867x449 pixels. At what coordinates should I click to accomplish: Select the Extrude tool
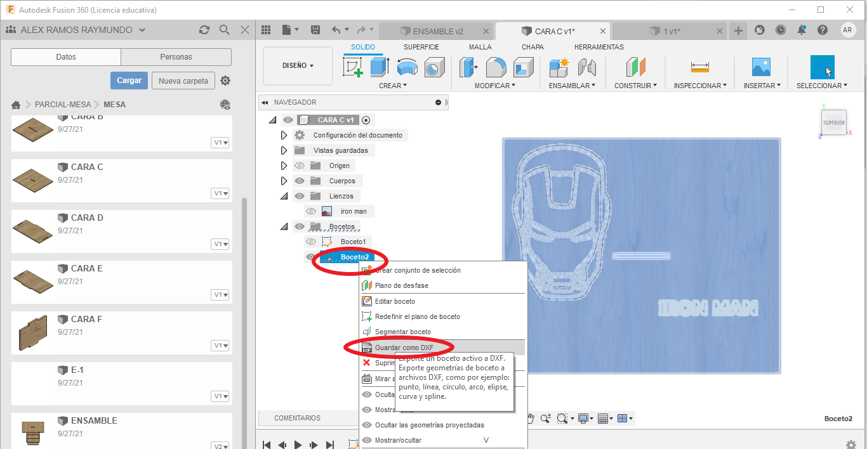[380, 67]
